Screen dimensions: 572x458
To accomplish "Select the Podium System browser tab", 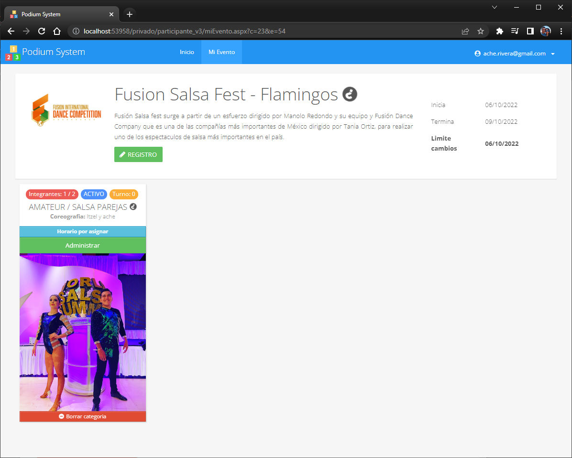I will tap(61, 14).
